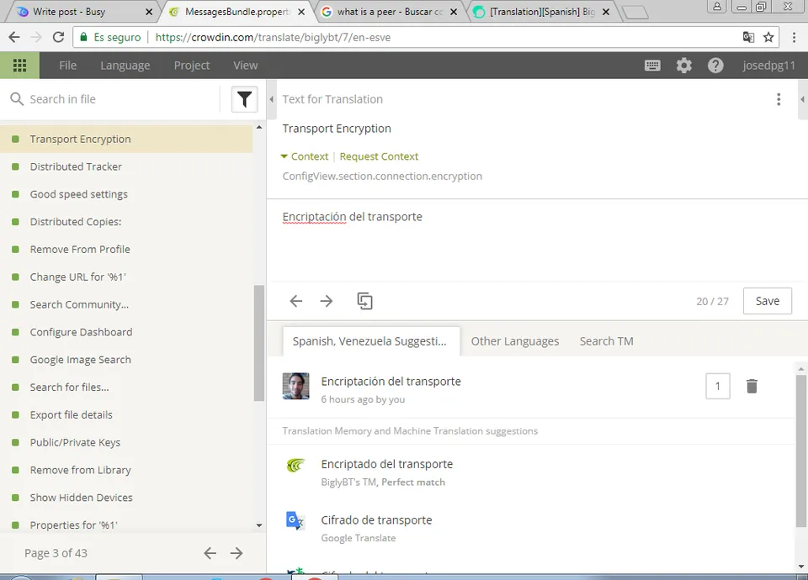Image resolution: width=808 pixels, height=580 pixels.
Task: Go to next string arrow in editor
Action: [x=327, y=301]
